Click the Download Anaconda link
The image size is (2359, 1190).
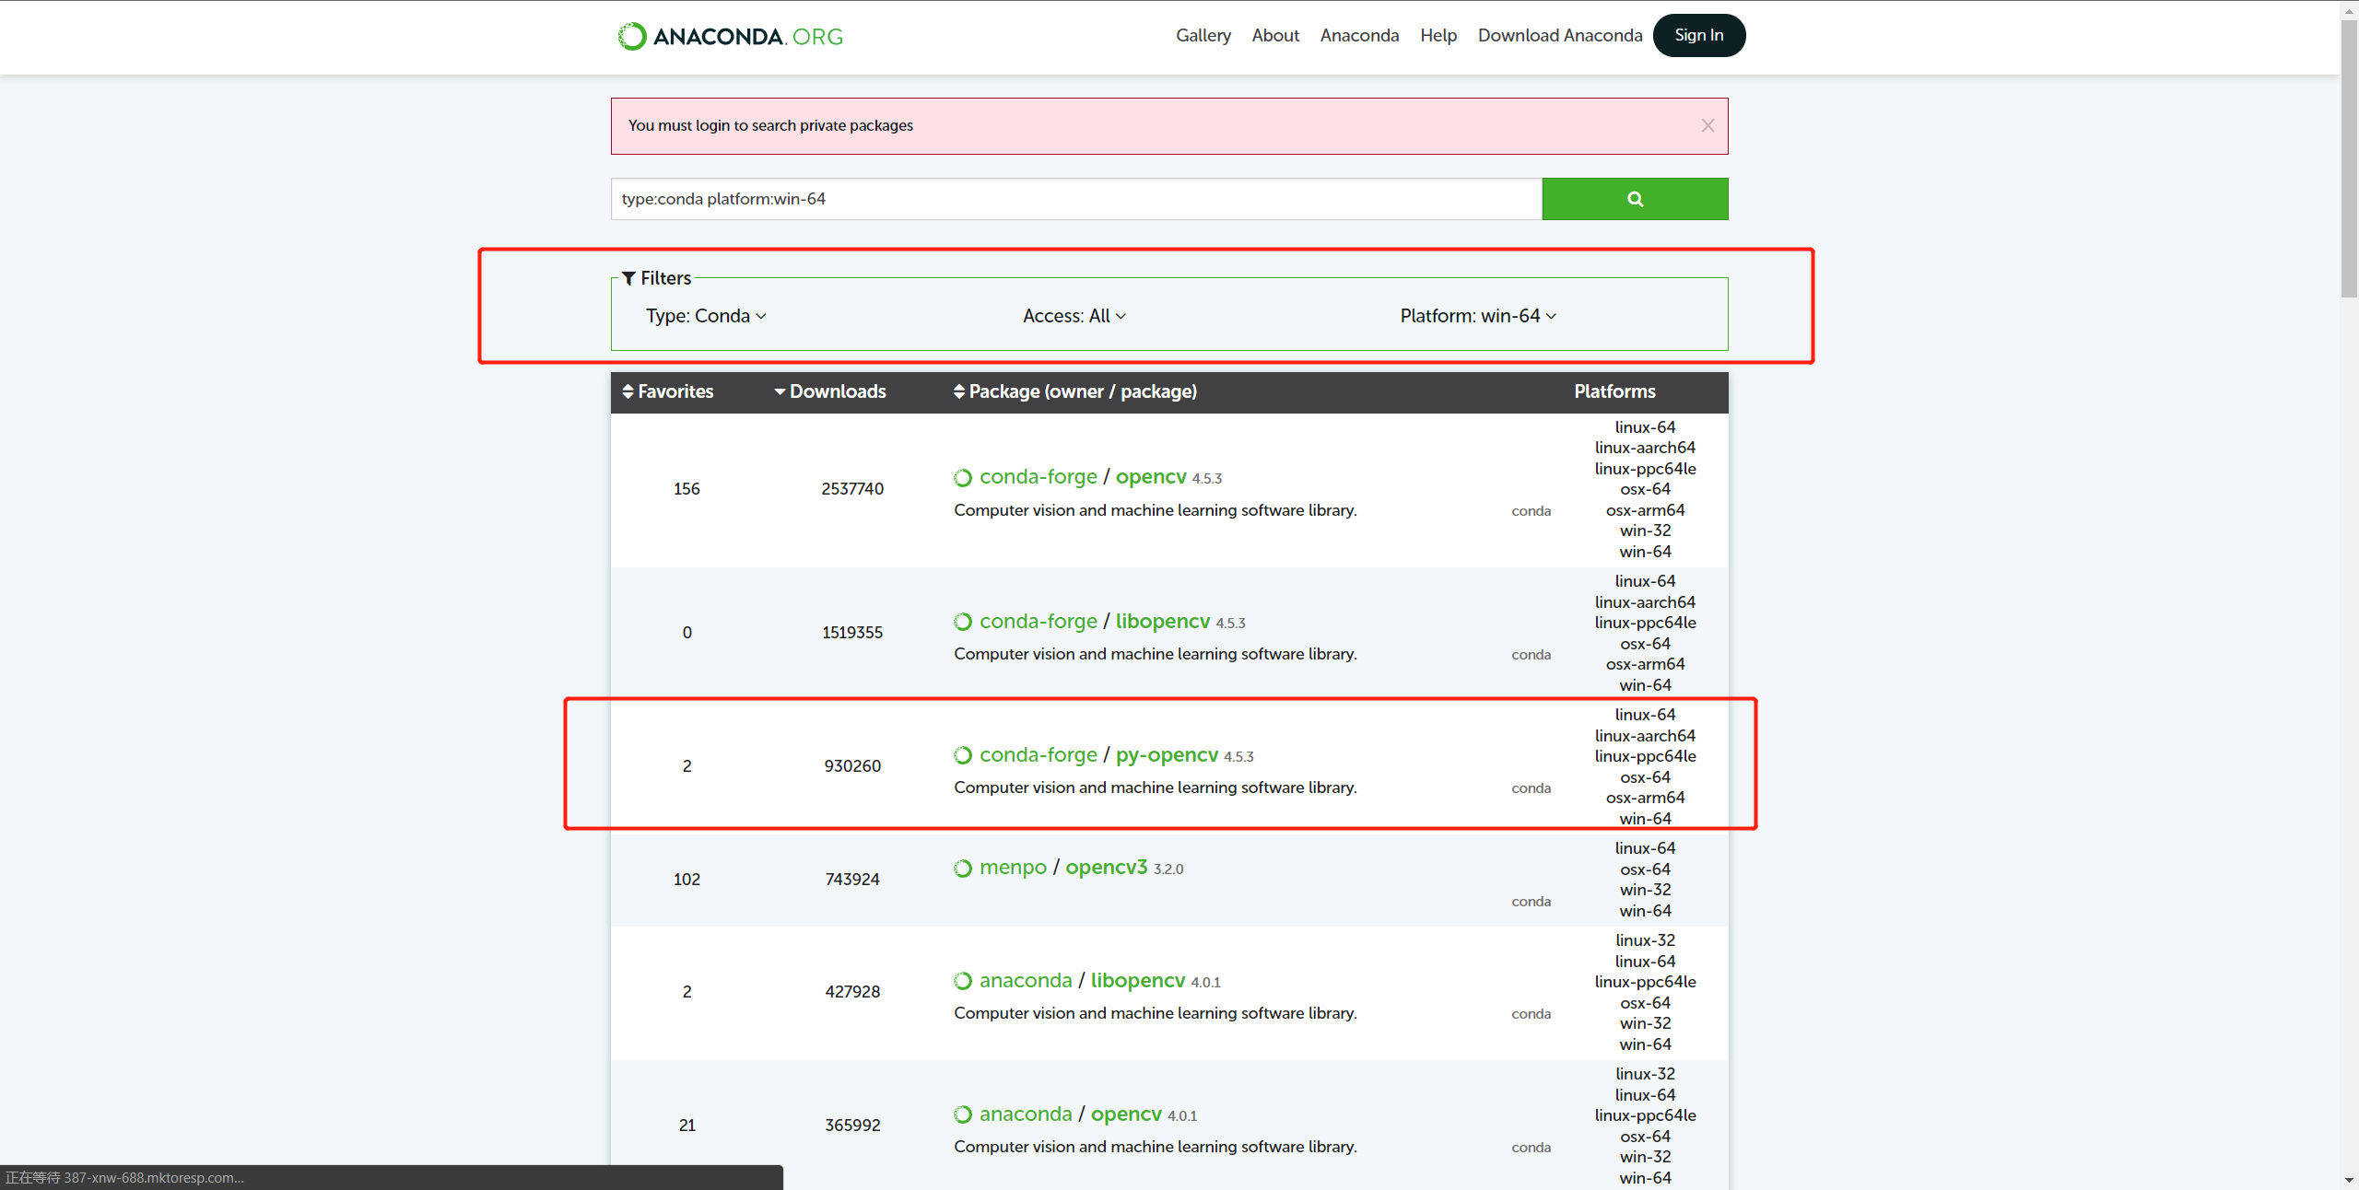tap(1559, 35)
